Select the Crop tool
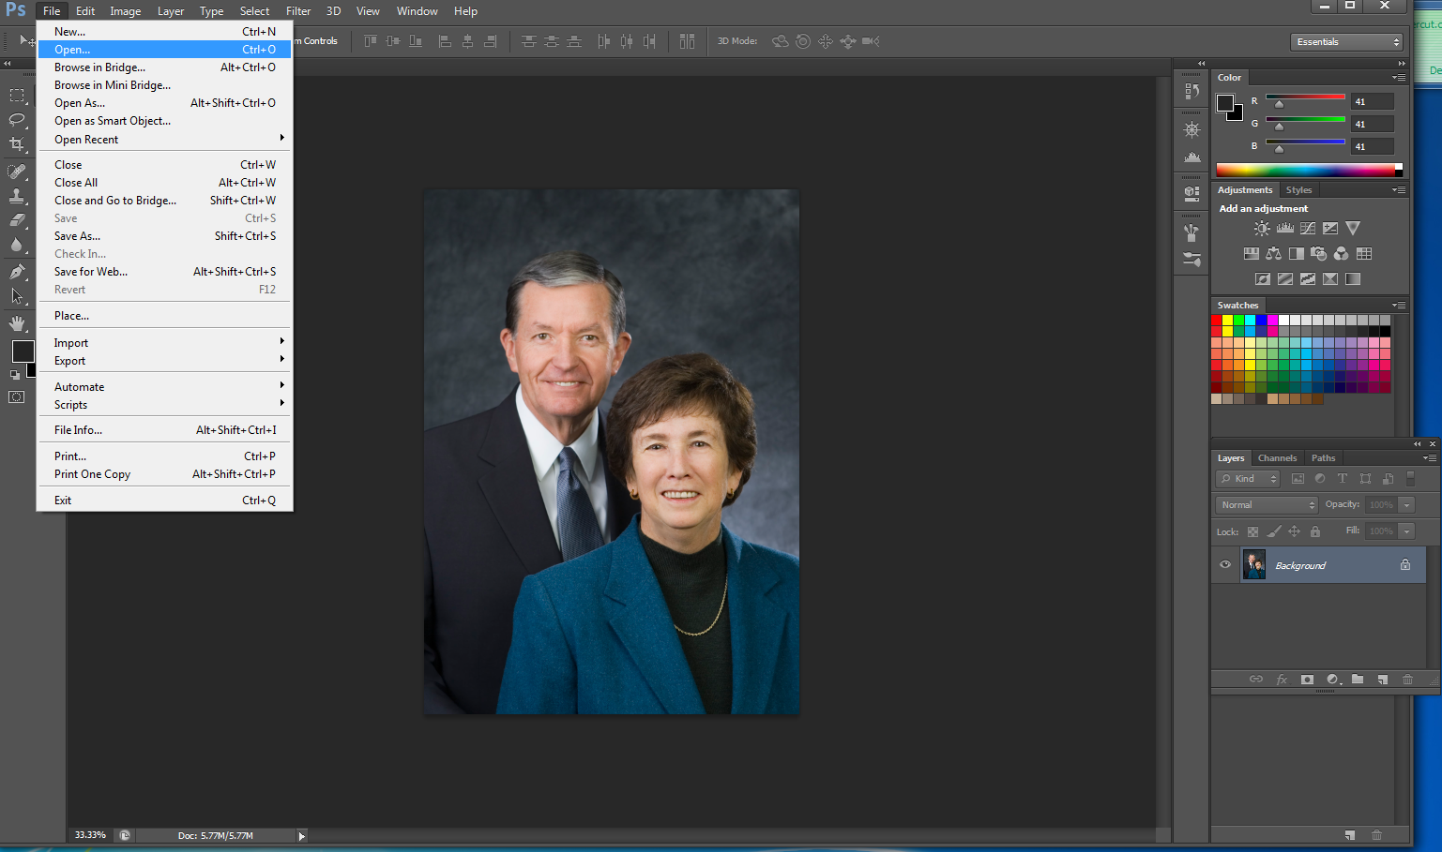Image resolution: width=1442 pixels, height=852 pixels. pyautogui.click(x=17, y=143)
